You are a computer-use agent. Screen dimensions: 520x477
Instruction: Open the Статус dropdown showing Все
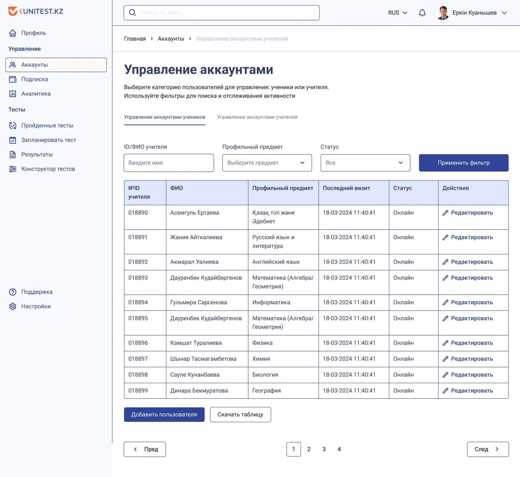click(365, 163)
